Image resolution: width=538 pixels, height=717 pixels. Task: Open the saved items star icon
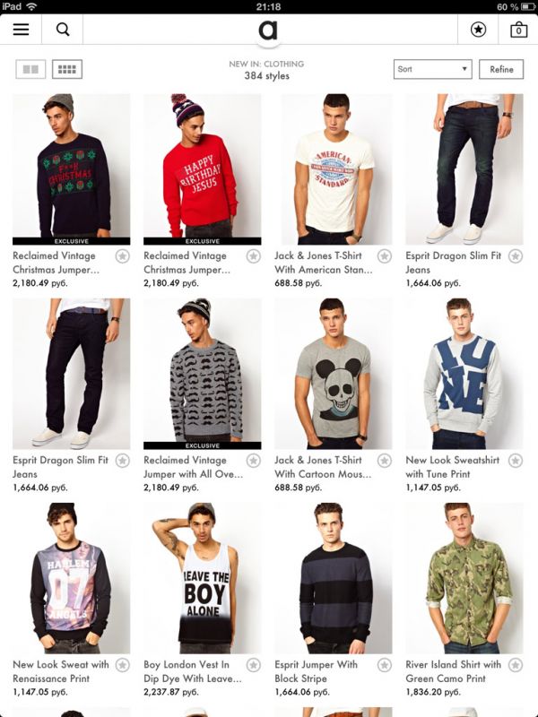point(478,30)
